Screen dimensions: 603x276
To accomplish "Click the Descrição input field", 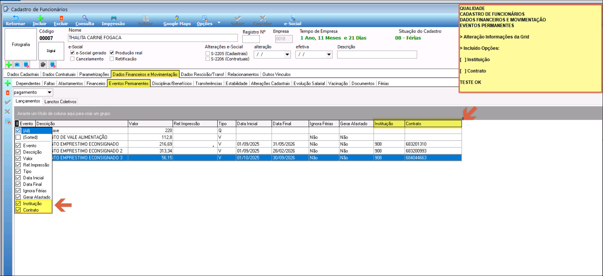I will (x=377, y=55).
